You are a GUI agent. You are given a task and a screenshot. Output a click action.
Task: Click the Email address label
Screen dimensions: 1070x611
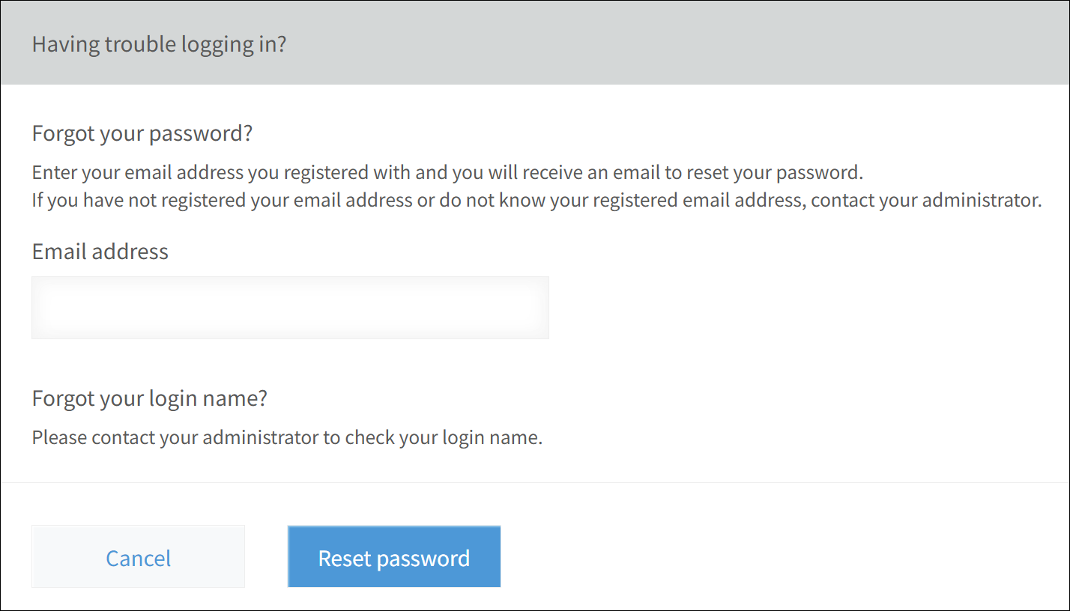coord(100,251)
